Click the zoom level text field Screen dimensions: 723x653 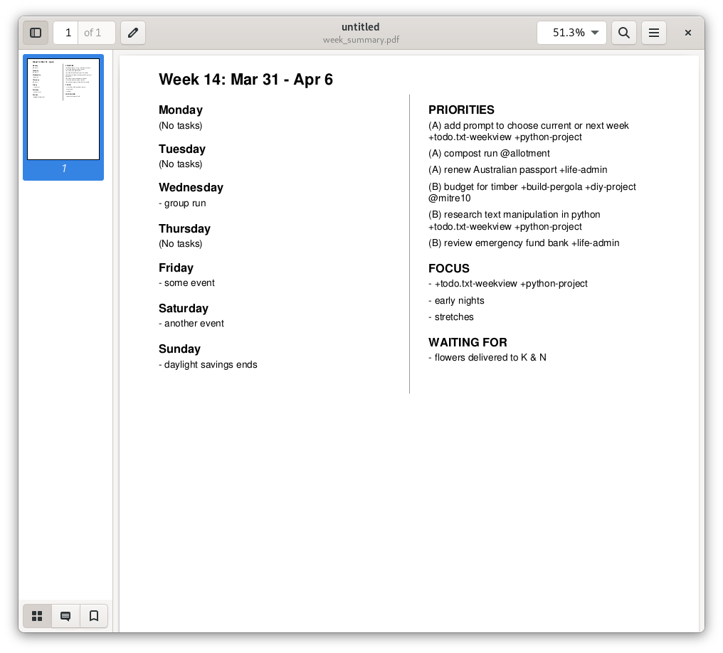point(565,33)
